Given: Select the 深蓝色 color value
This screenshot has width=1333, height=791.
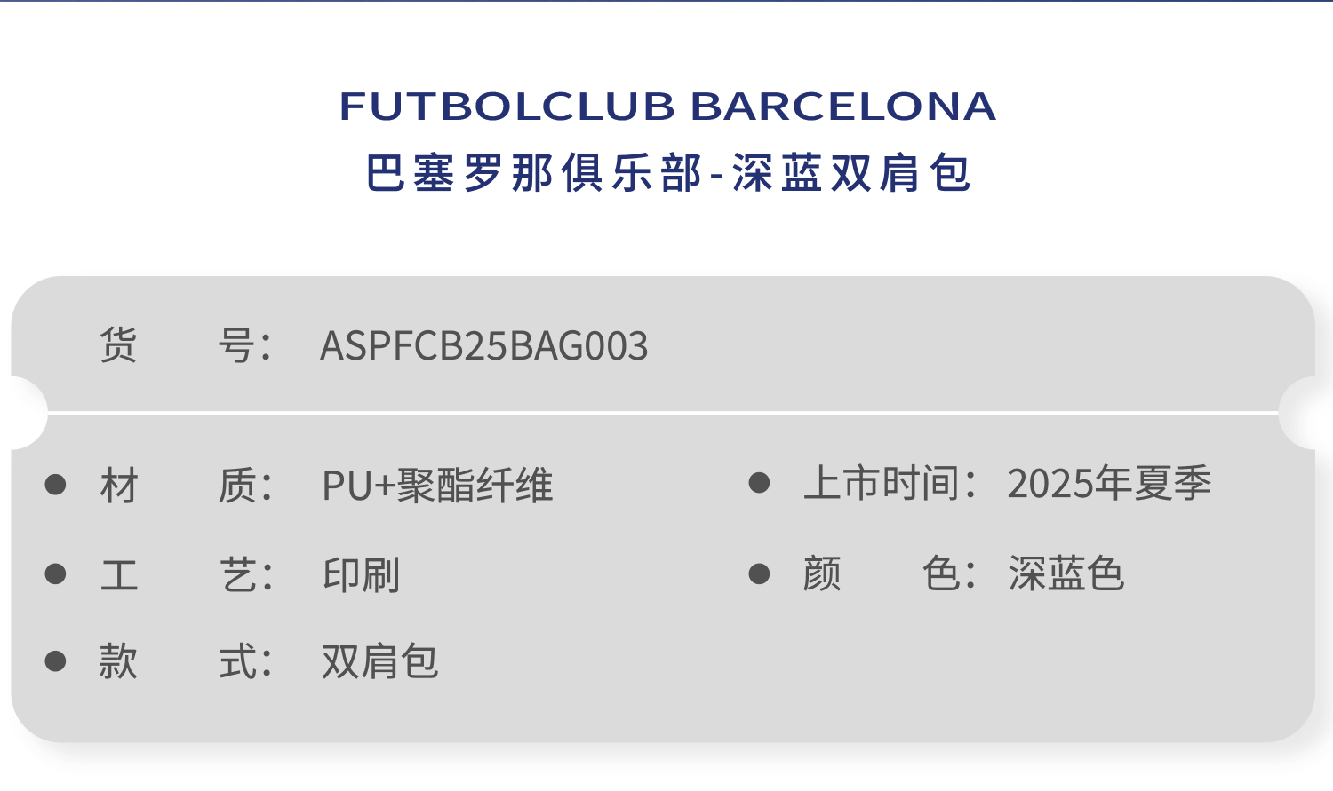Looking at the screenshot, I should click(1066, 574).
